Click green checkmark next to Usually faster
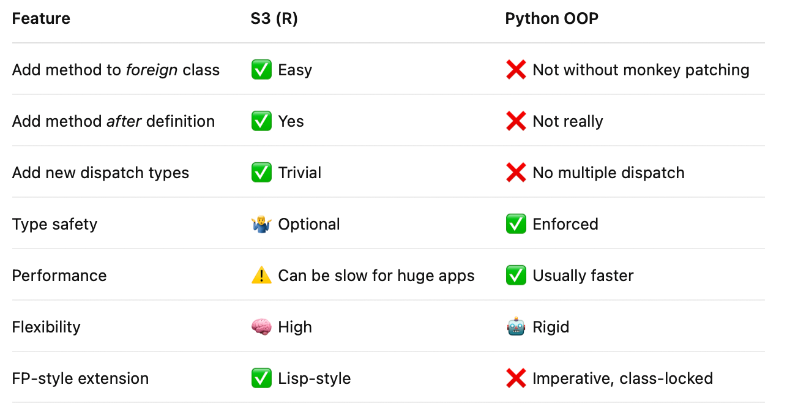Image resolution: width=798 pixels, height=420 pixels. [x=516, y=276]
